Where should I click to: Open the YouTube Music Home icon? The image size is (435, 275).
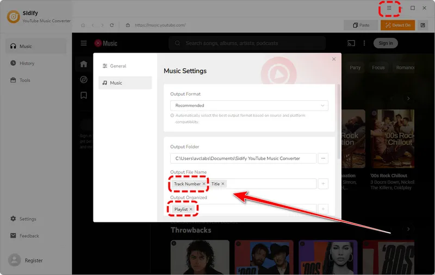[84, 64]
